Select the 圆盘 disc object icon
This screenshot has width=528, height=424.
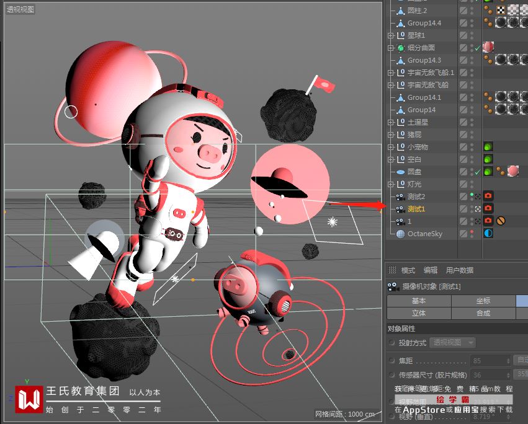click(x=400, y=172)
